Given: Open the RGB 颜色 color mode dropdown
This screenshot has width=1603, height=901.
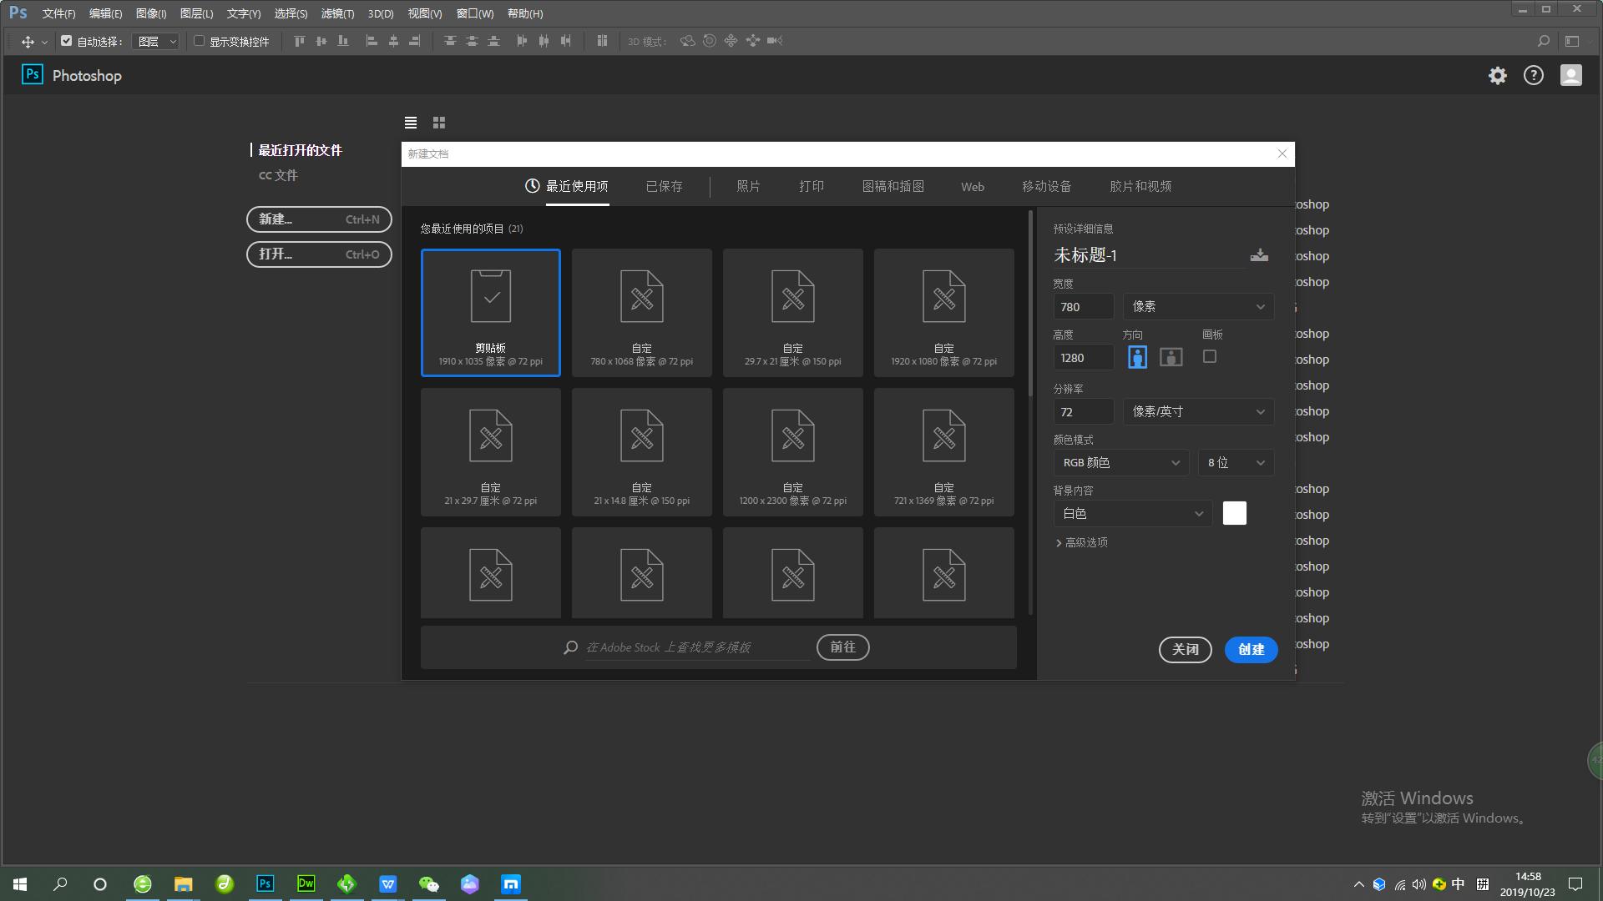Looking at the screenshot, I should (x=1120, y=463).
